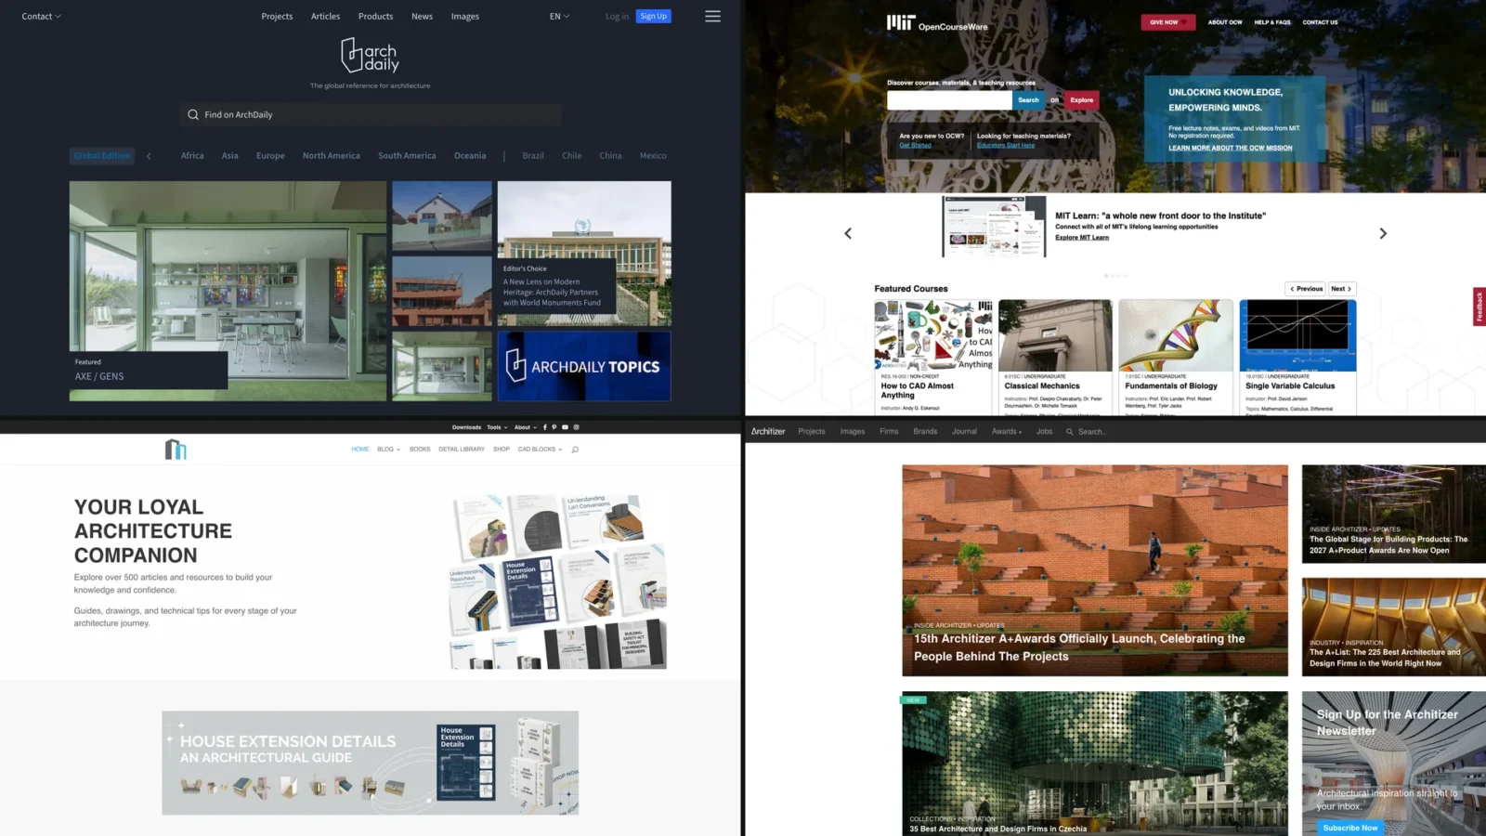
Task: Click the ArchDaily Sign Up button
Action: [653, 16]
